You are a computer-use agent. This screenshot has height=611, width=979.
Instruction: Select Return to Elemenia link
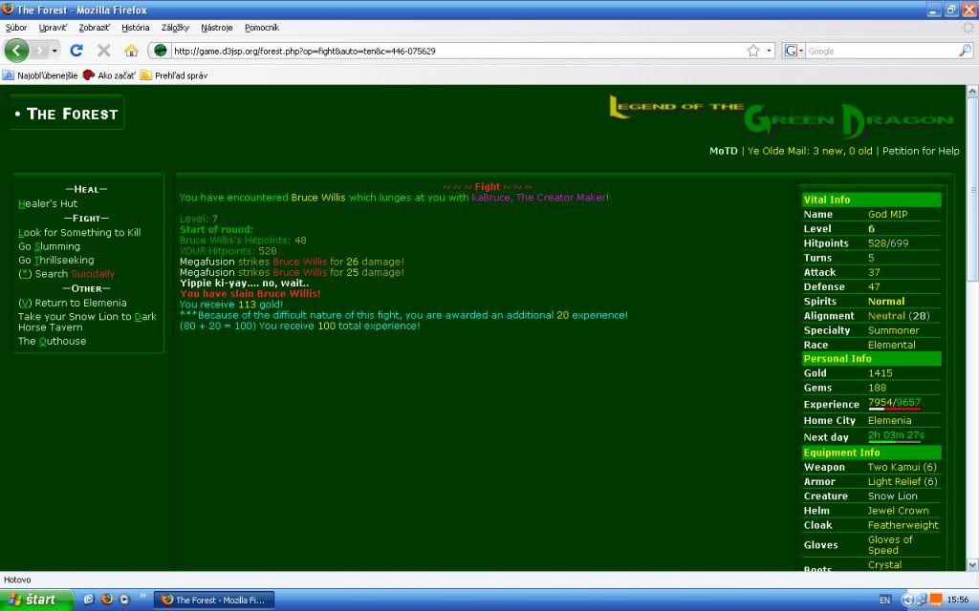click(72, 303)
